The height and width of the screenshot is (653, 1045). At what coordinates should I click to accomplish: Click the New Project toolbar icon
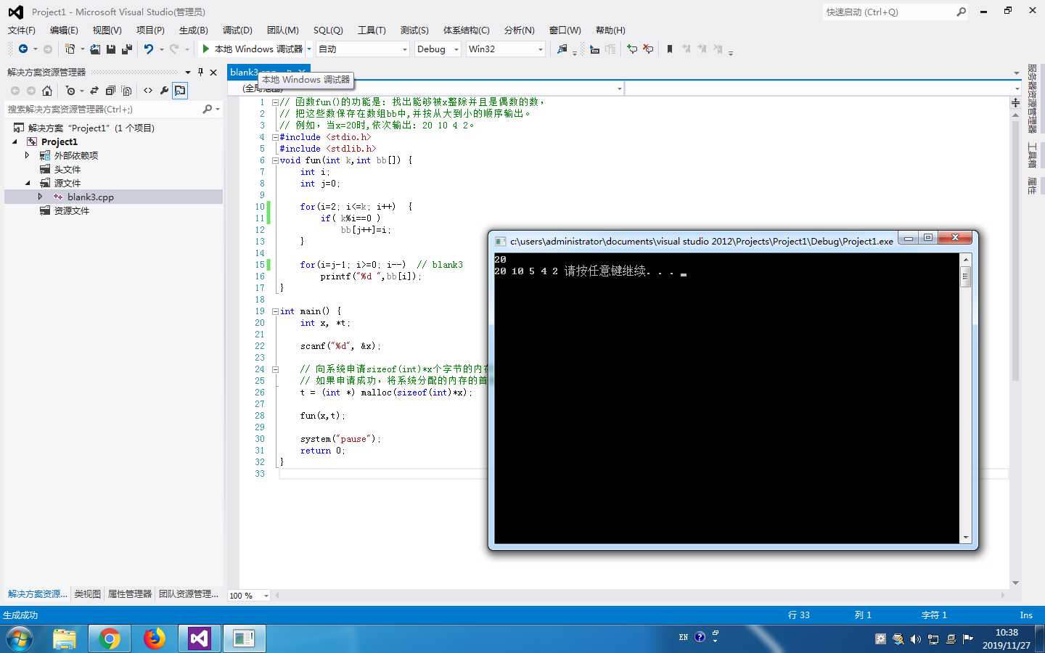[70, 49]
